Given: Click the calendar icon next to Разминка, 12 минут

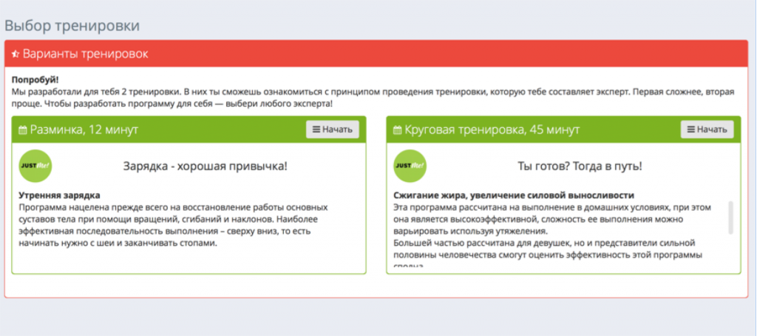Looking at the screenshot, I should 23,130.
